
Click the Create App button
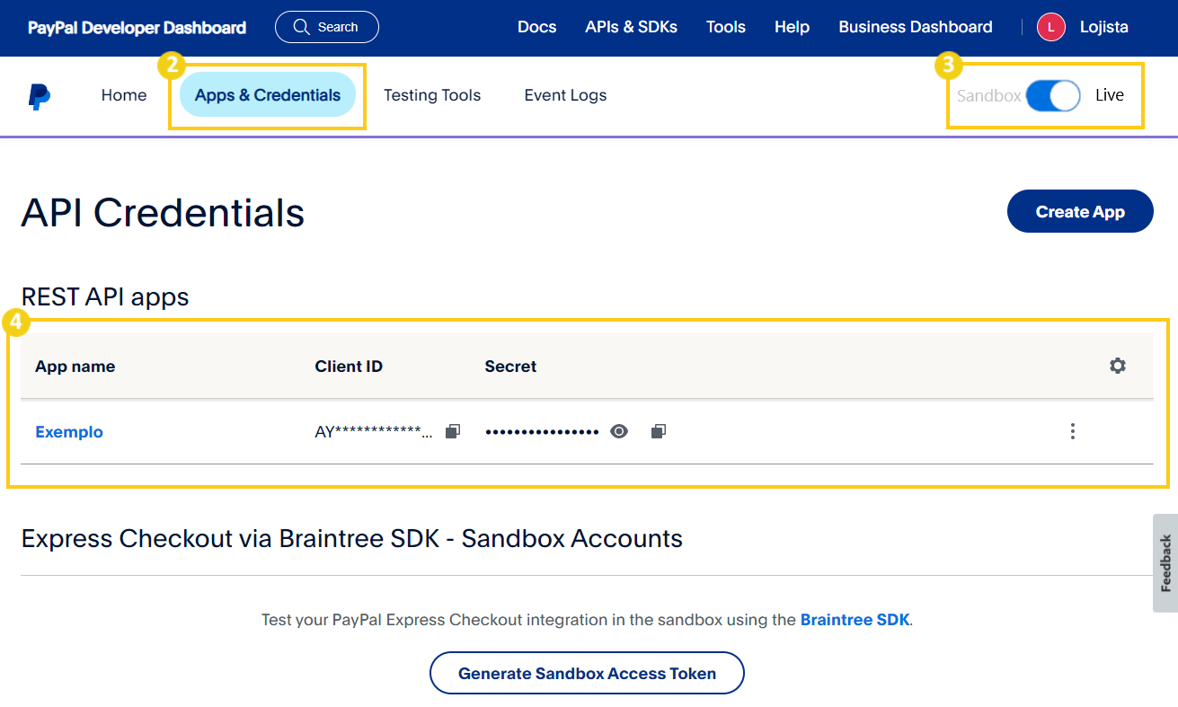pyautogui.click(x=1080, y=211)
